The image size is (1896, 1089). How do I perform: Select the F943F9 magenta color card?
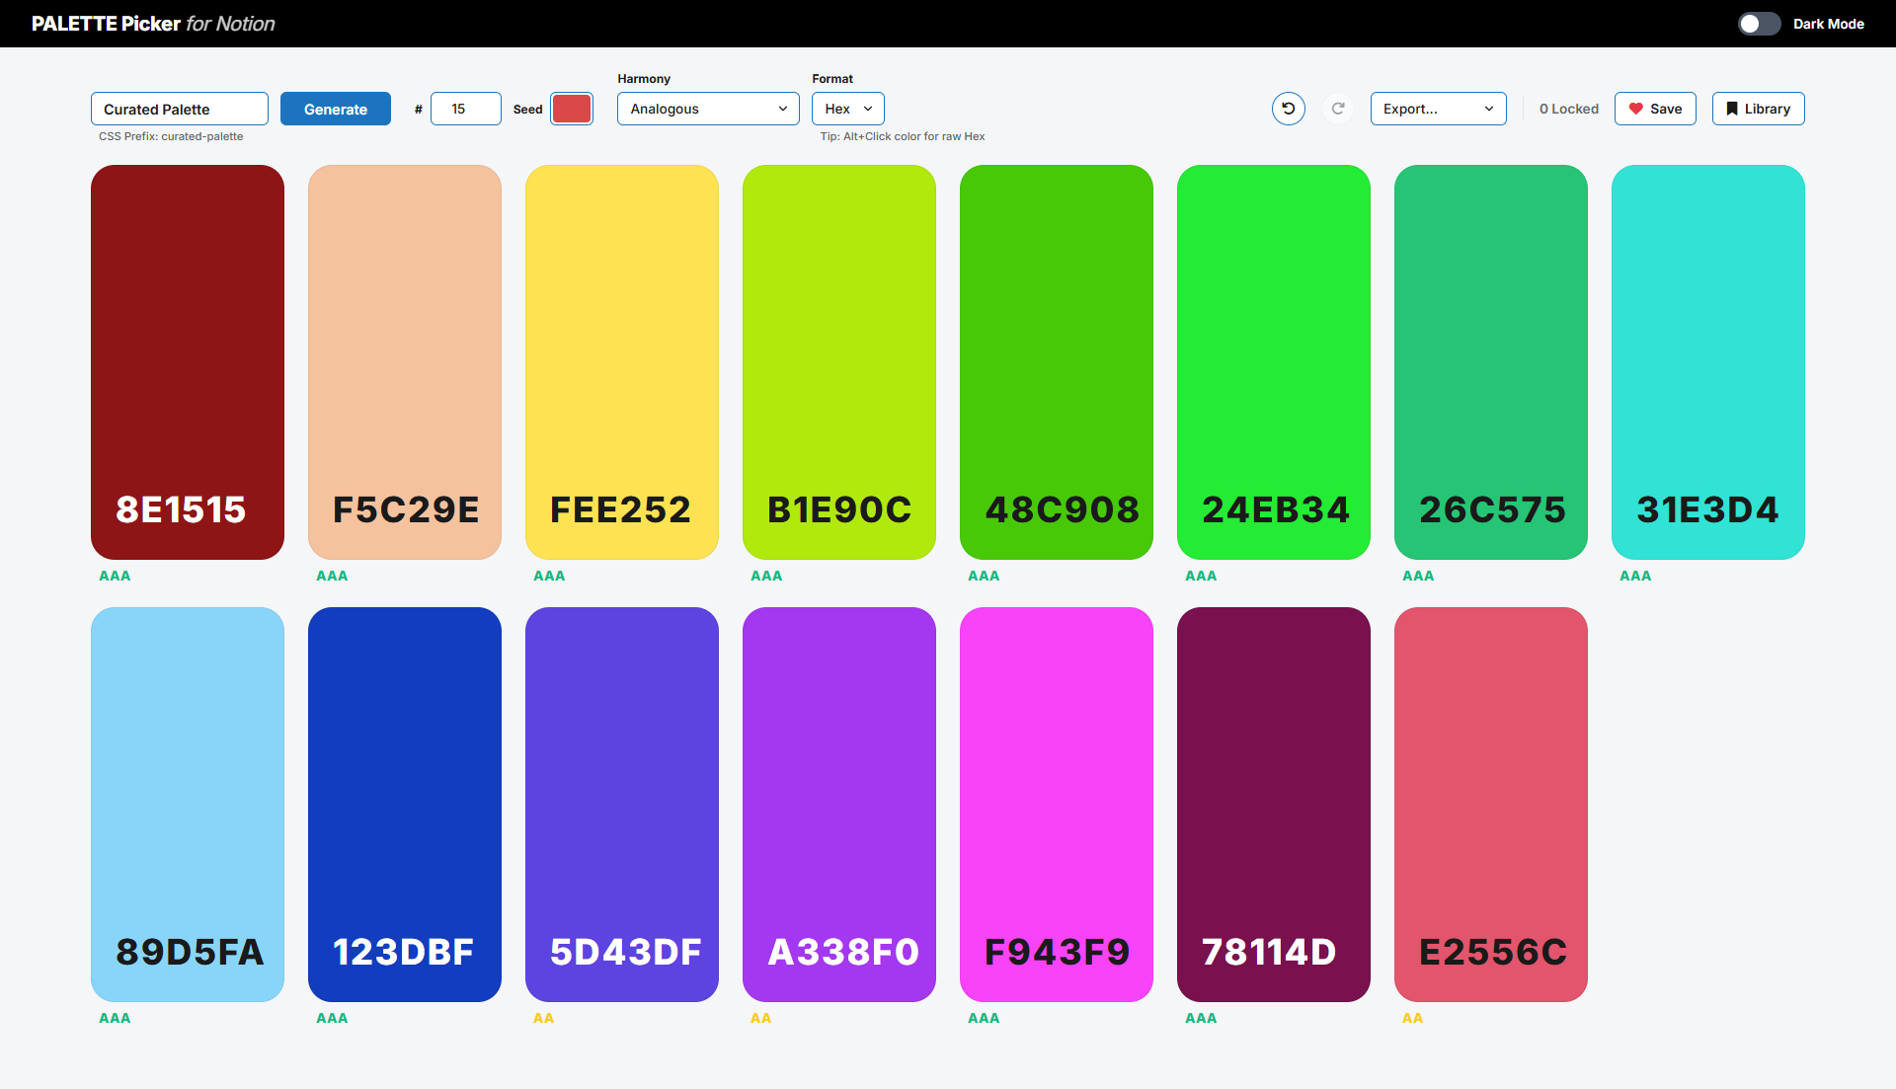(1056, 805)
